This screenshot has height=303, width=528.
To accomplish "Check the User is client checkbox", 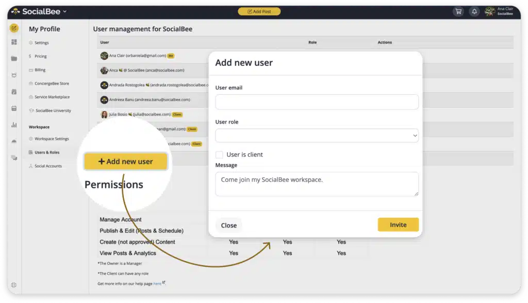I will tap(219, 155).
